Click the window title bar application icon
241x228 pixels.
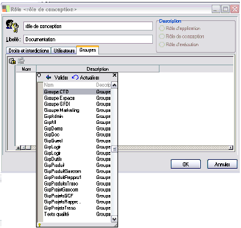[x=6, y=9]
